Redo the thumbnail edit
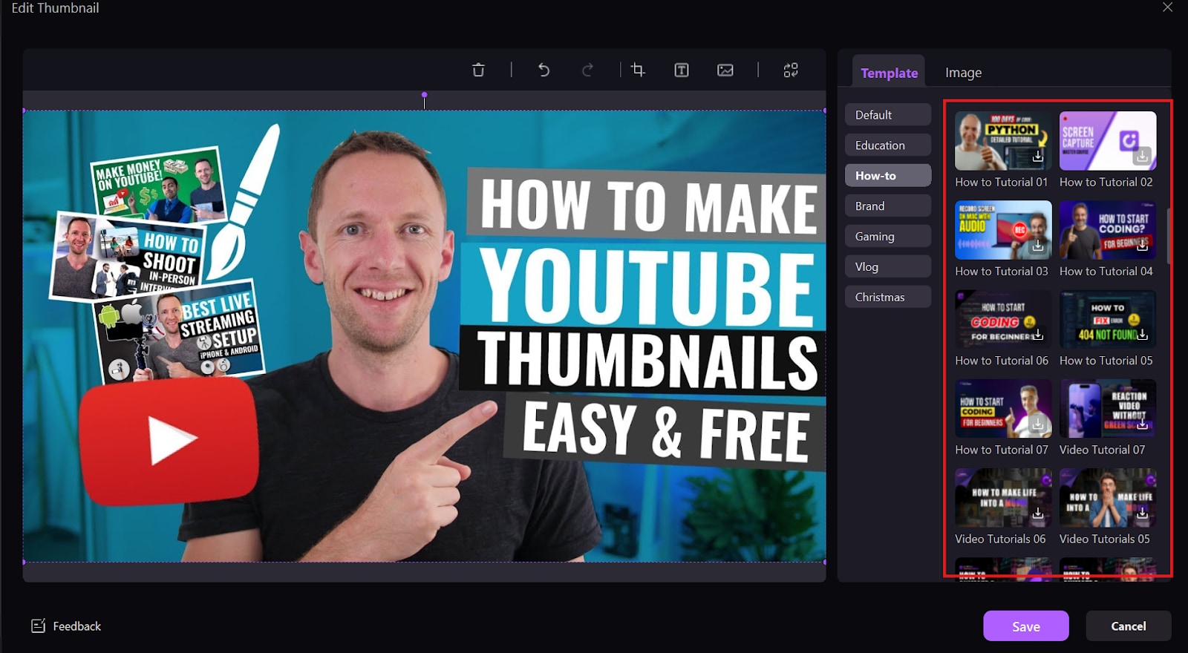The height and width of the screenshot is (653, 1188). click(x=587, y=70)
